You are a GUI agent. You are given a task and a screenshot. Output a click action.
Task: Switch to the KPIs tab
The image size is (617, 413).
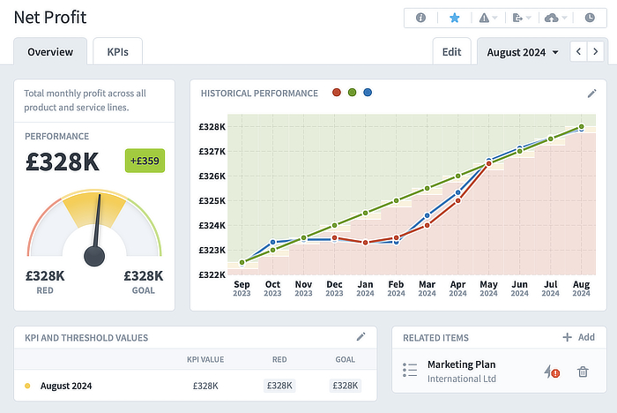117,51
